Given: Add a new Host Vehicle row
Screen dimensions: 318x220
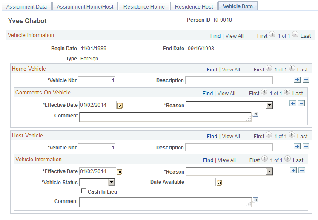Looking at the screenshot, I should (x=297, y=146).
